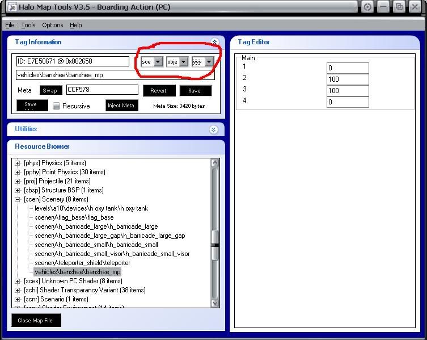This screenshot has width=427, height=340.
Task: Toggle the Recursive checkbox
Action: click(x=56, y=106)
